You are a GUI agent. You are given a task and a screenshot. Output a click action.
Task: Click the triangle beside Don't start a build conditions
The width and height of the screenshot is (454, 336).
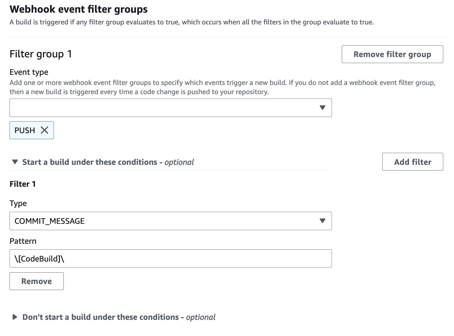point(14,317)
